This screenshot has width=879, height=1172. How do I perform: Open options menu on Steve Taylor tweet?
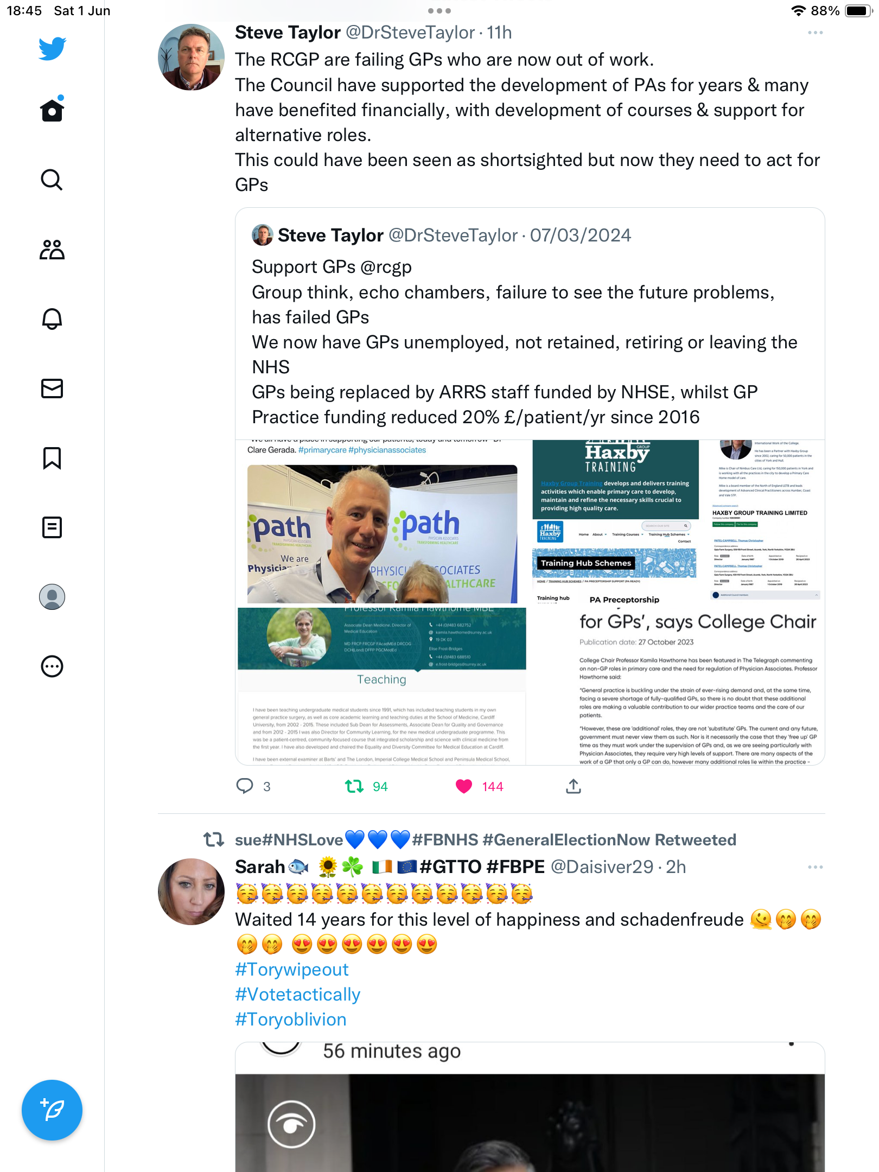click(815, 33)
